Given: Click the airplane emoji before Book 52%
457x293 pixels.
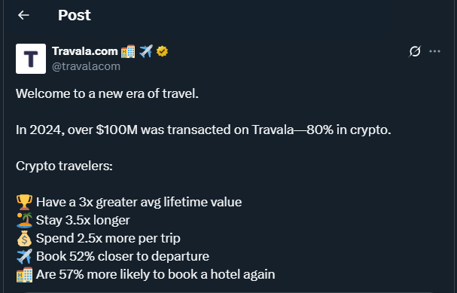Looking at the screenshot, I should (25, 256).
